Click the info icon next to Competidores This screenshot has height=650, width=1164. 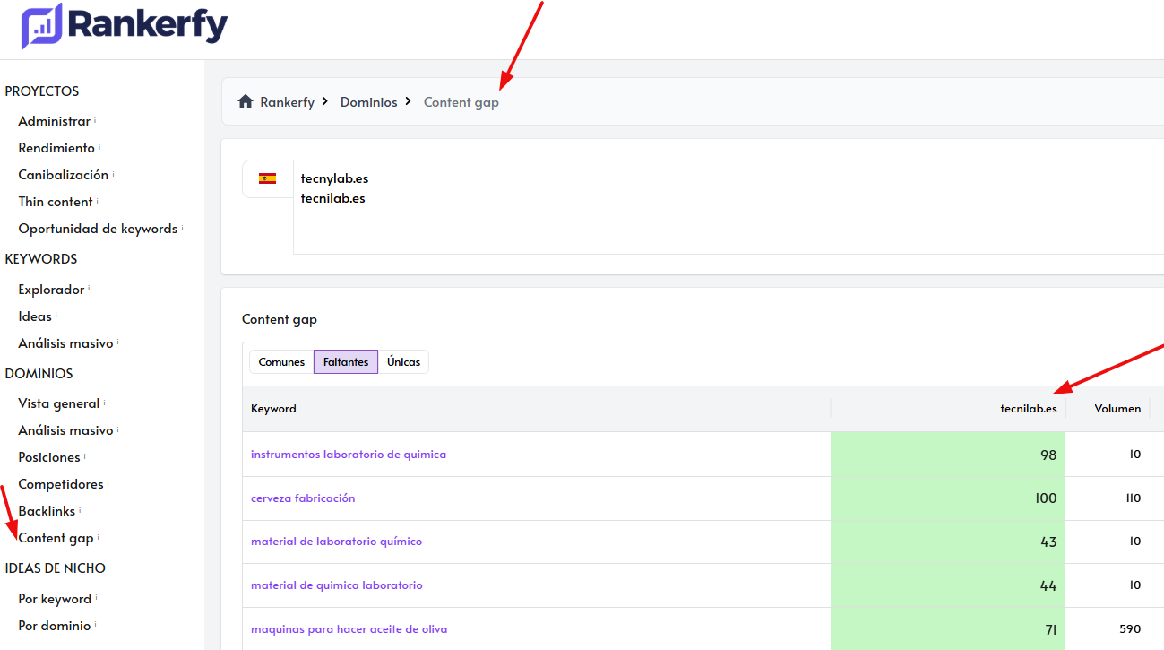(108, 482)
